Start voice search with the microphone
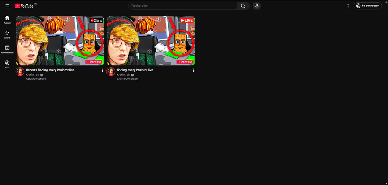This screenshot has height=185, width=388. pyautogui.click(x=257, y=6)
